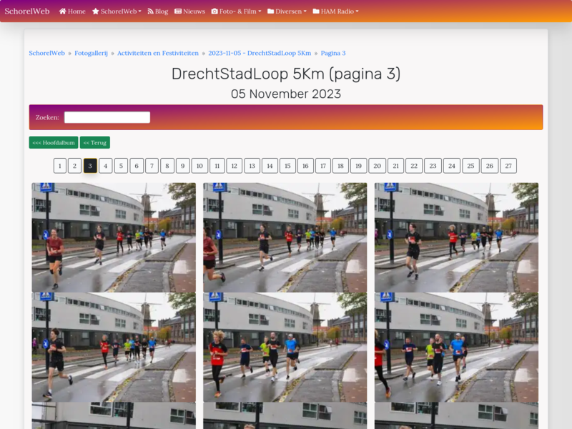This screenshot has width=572, height=429.
Task: Go to gallery page 17
Action: pos(323,166)
